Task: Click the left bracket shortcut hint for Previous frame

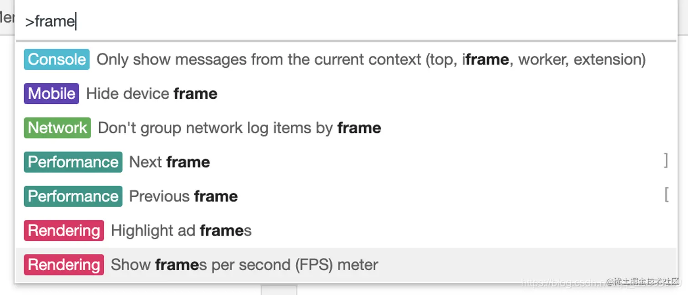Action: tap(667, 195)
